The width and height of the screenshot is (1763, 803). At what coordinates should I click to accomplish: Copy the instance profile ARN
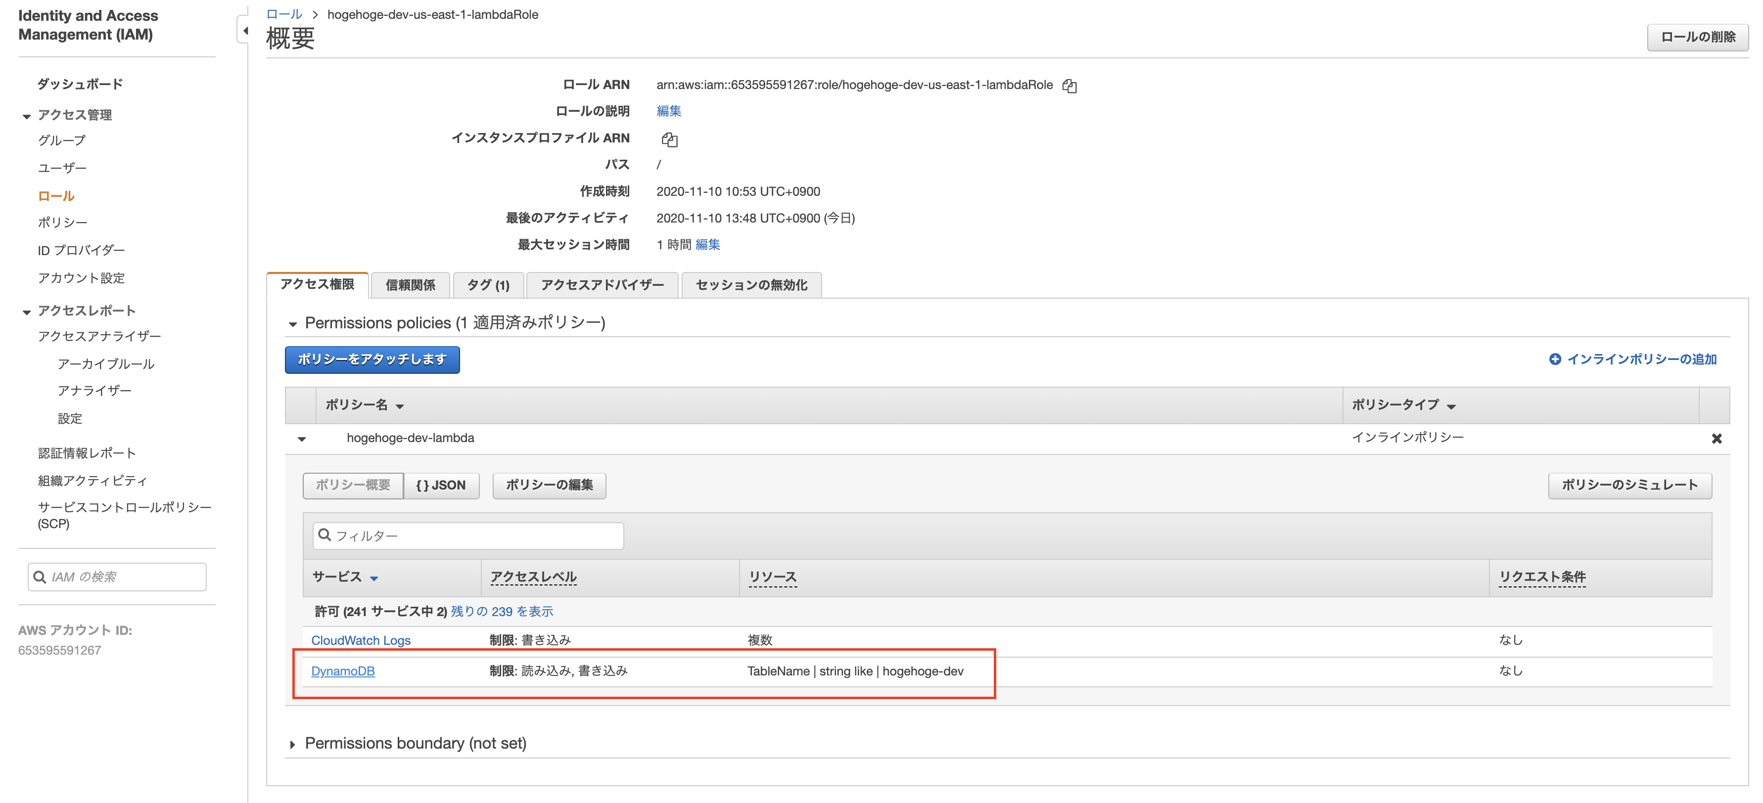(x=669, y=139)
